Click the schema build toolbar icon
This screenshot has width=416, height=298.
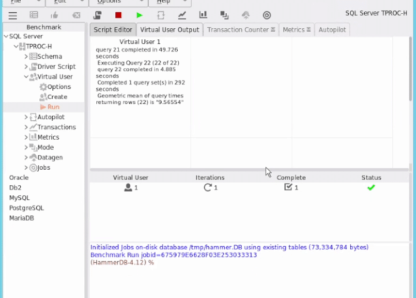pos(33,15)
